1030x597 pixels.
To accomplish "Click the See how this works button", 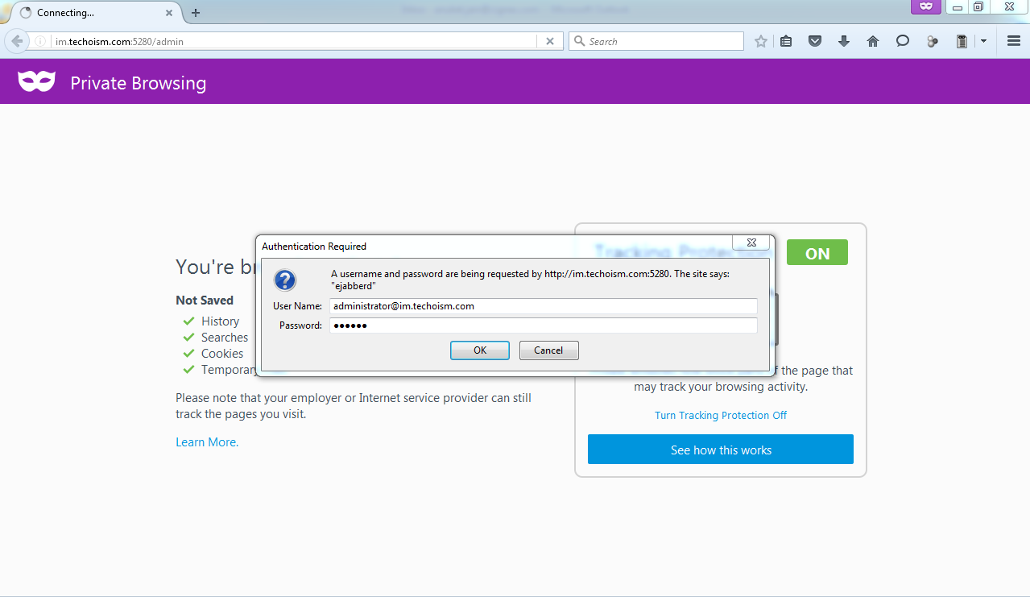I will tap(721, 450).
